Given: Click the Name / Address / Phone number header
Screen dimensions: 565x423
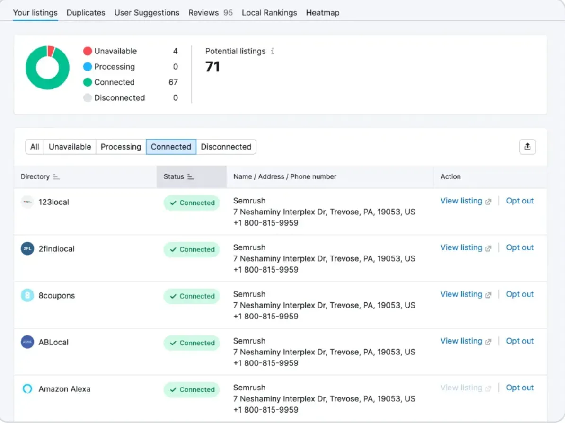Looking at the screenshot, I should click(285, 176).
